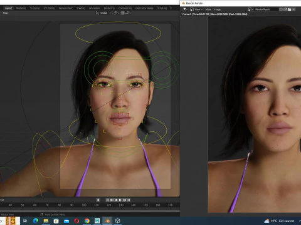Click the star badge widget on taskbar
Screen dimensions: 301x225
coord(11,221)
